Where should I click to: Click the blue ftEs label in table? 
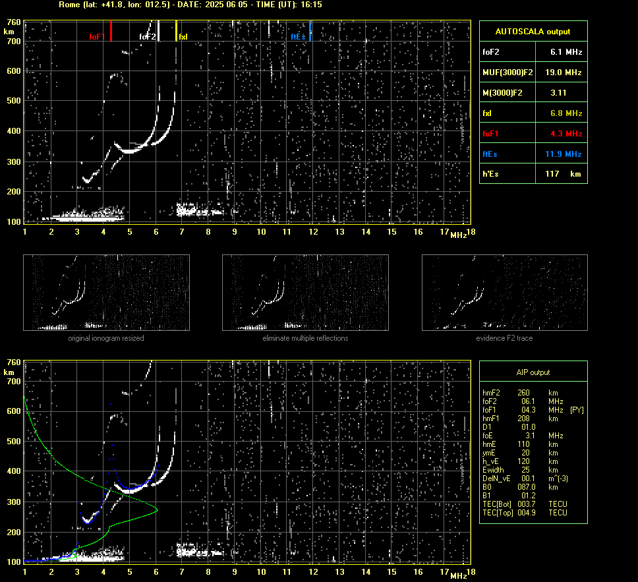(490, 154)
